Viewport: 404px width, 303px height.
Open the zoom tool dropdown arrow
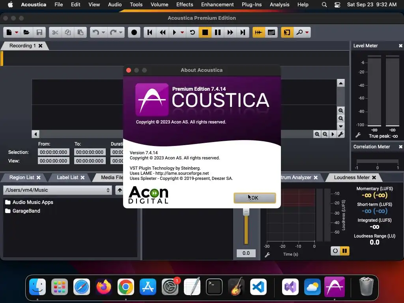click(307, 32)
